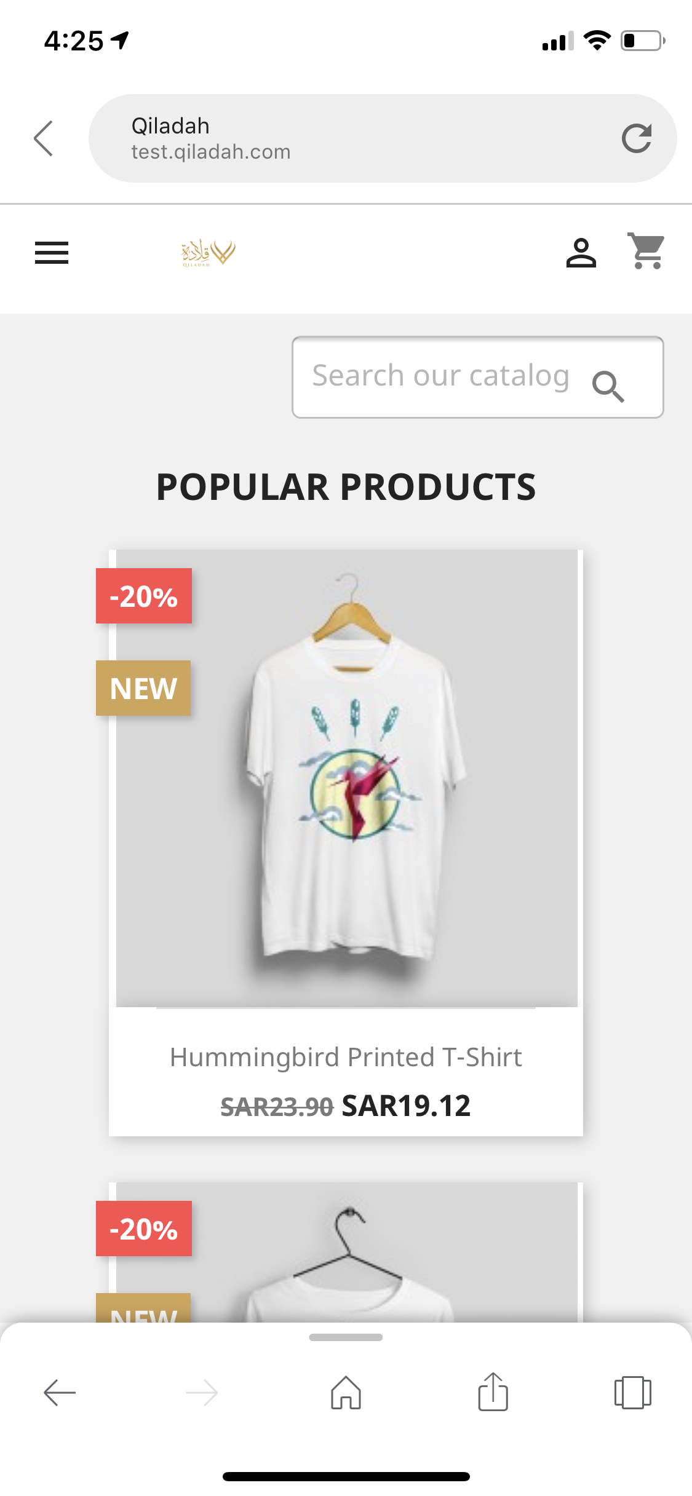Open the hamburger menu
The width and height of the screenshot is (692, 1496).
click(x=52, y=253)
